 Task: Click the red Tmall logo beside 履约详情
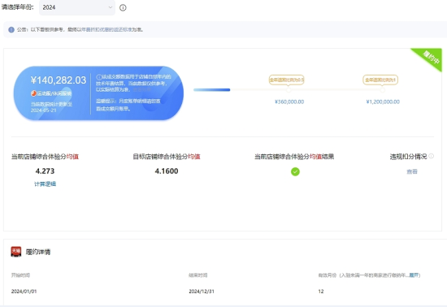tap(16, 252)
